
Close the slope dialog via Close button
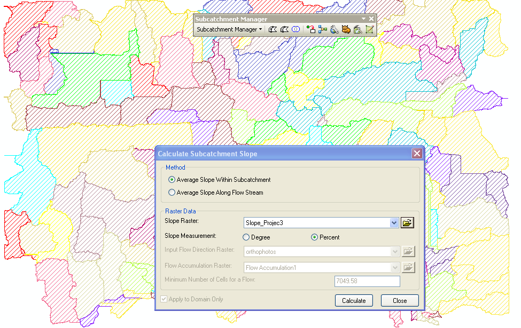click(400, 300)
